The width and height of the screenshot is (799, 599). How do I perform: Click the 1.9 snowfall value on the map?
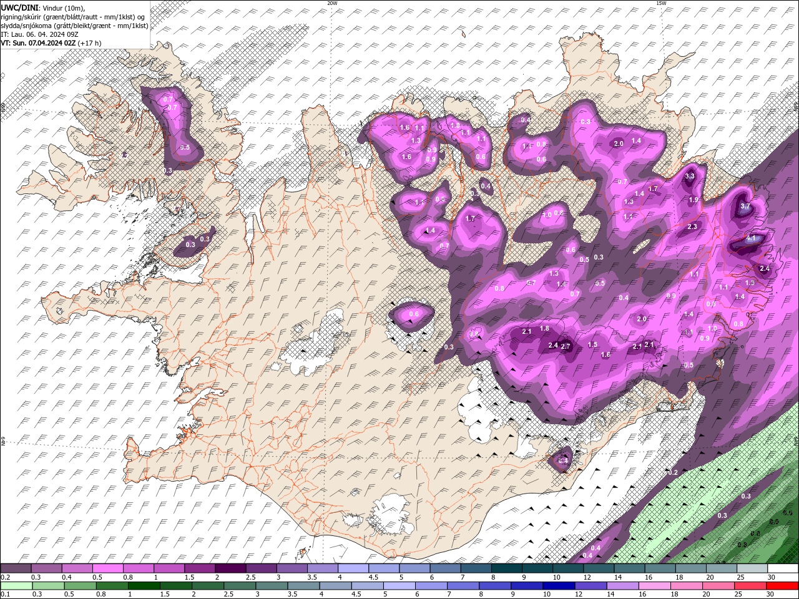(x=694, y=200)
